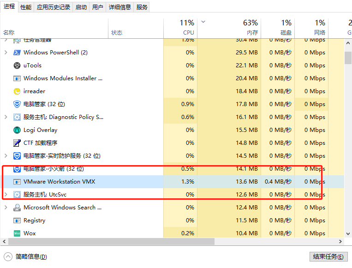Click the Logi Overlay icon
The width and height of the screenshot is (352, 268).
coord(17,130)
